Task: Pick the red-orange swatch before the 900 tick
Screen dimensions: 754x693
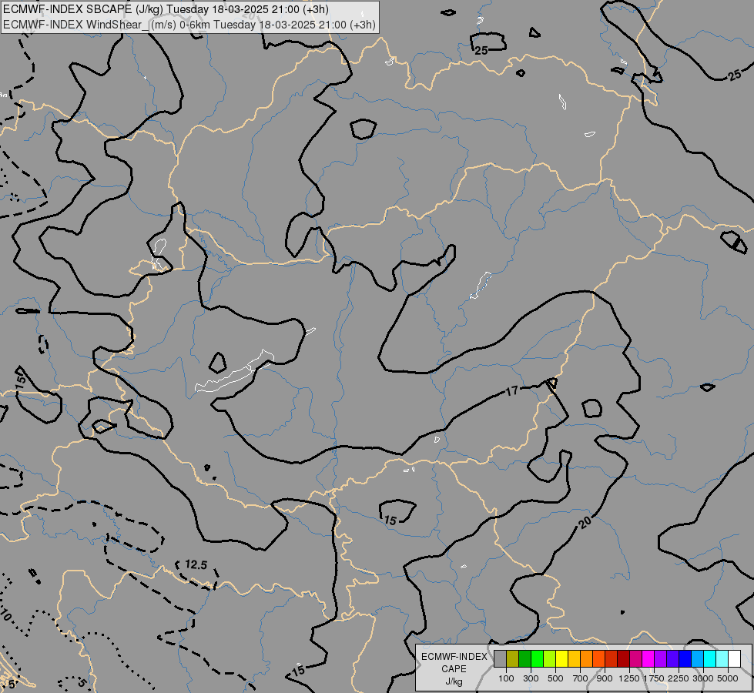Action: [x=598, y=659]
